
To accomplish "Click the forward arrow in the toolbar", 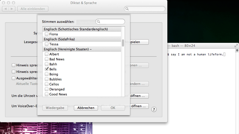I will click(12, 9).
